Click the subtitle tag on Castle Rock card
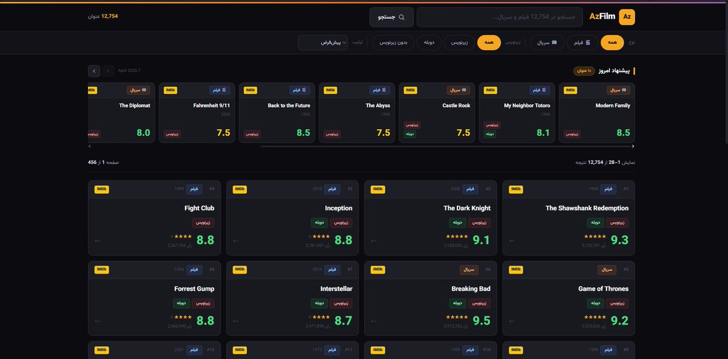The height and width of the screenshot is (359, 728). point(412,125)
